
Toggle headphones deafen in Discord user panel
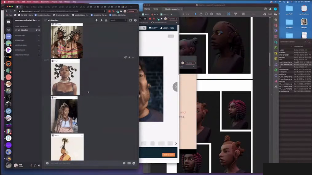[x=35, y=165]
